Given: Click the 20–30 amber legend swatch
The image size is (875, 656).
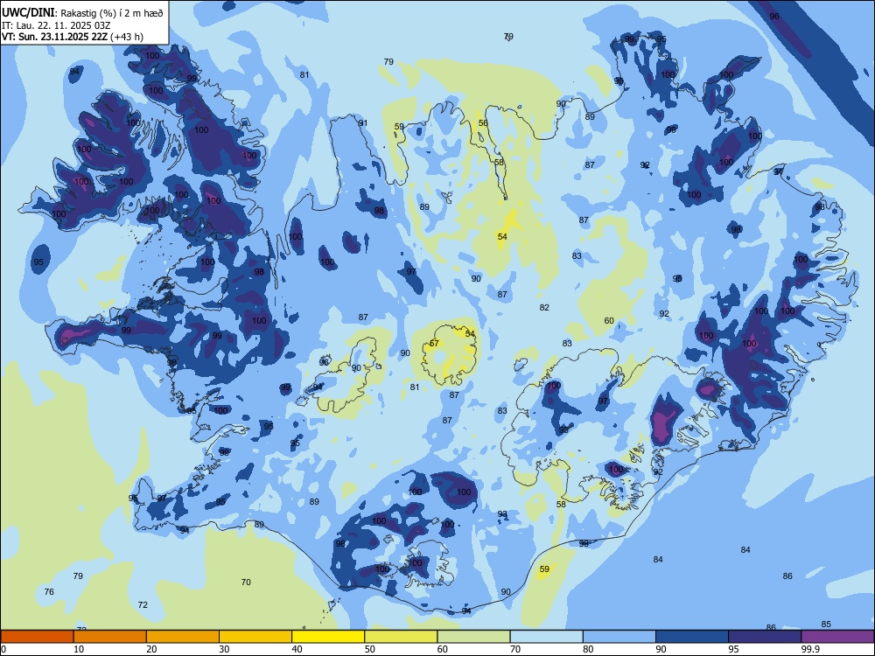Looking at the screenshot, I should click(x=183, y=637).
